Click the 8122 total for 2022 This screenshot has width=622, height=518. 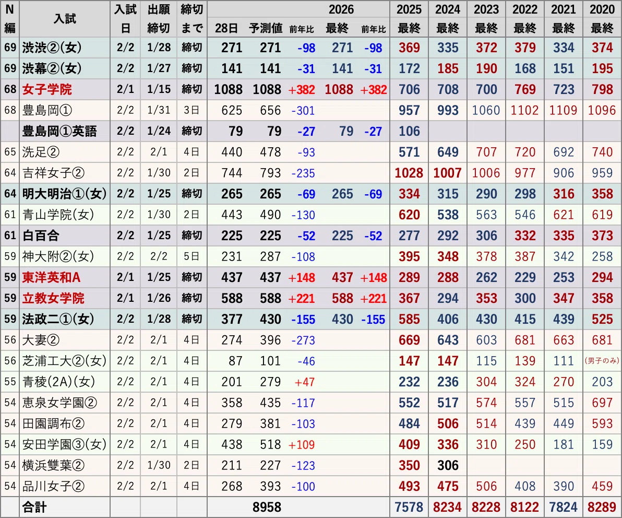[x=525, y=507]
